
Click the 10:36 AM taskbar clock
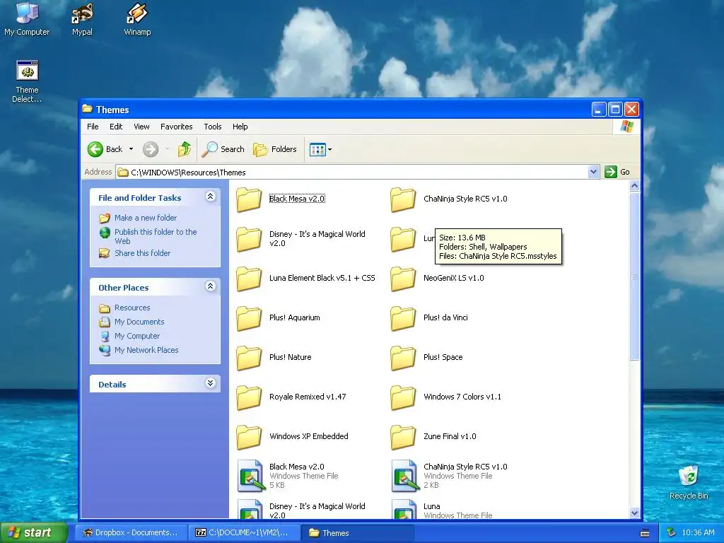coord(698,532)
